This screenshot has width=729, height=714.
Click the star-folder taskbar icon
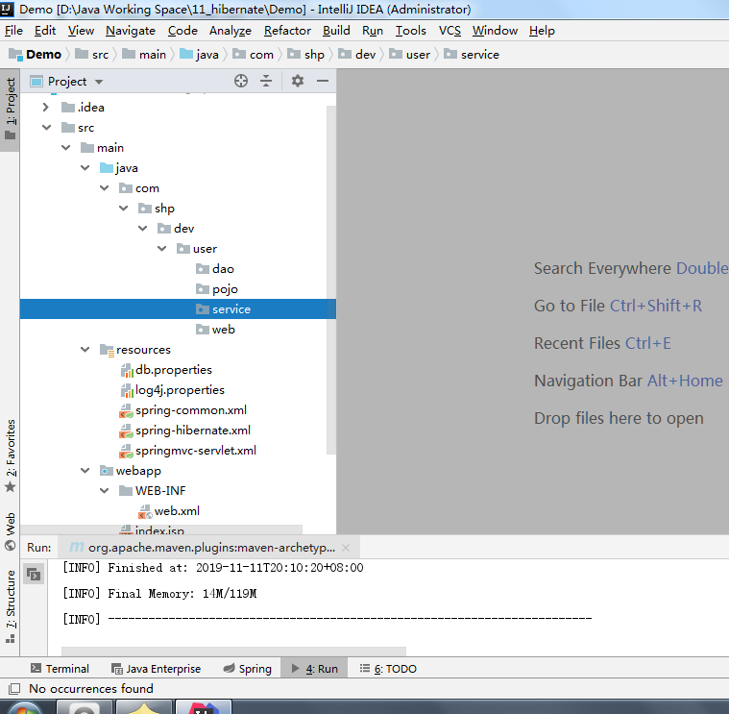point(144,707)
